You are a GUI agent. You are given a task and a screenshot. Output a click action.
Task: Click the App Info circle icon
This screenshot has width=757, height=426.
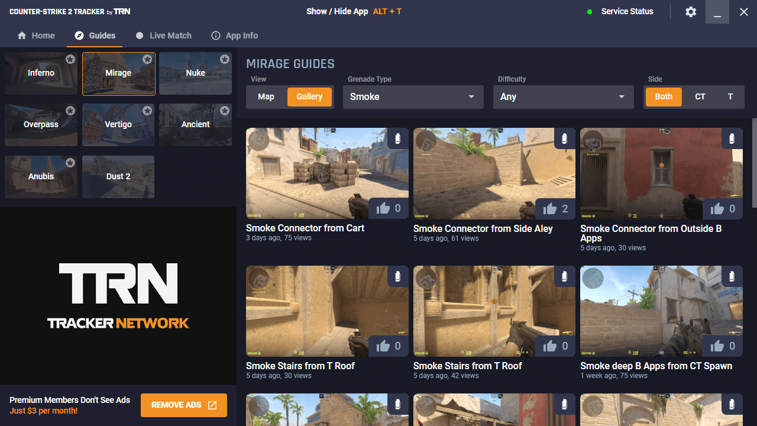[216, 35]
